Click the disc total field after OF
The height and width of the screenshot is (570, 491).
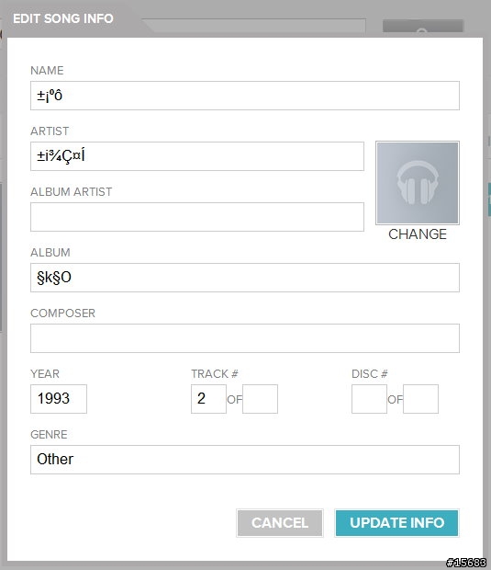click(x=420, y=399)
